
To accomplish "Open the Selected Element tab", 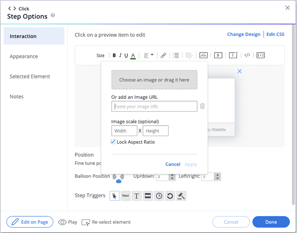I will click(30, 76).
